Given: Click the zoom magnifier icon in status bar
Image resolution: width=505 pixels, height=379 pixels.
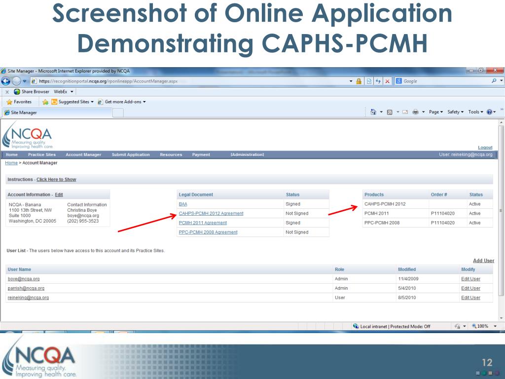Looking at the screenshot, I should (474, 326).
